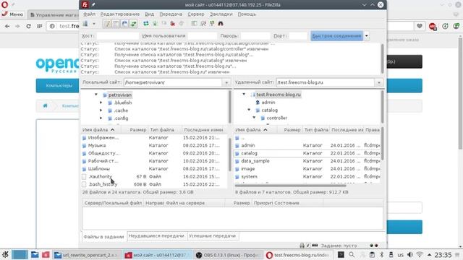Click the Wi-Fi network tray icon
Viewport: 463px width, 260px height.
[x=420, y=254]
